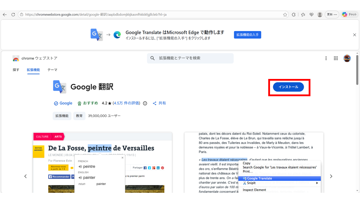Click the blue インストール button
Image resolution: width=360 pixels, height=203 pixels.
(288, 87)
